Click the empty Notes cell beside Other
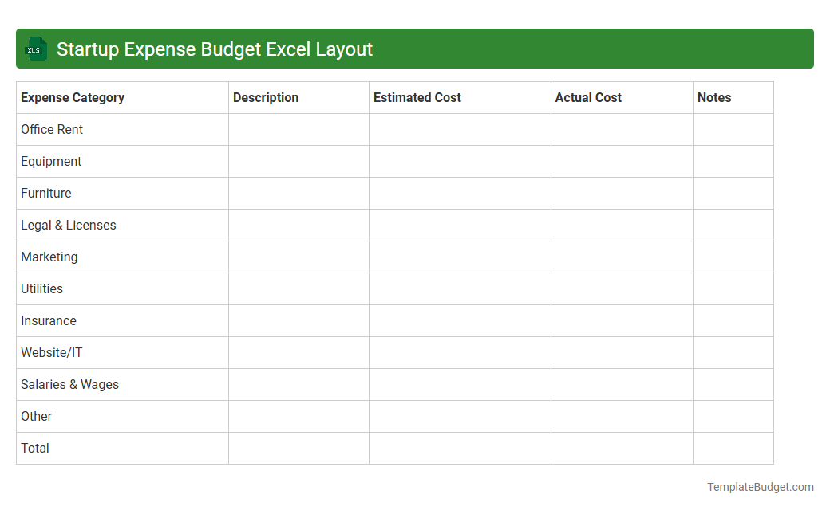The height and width of the screenshot is (510, 830). (x=733, y=416)
